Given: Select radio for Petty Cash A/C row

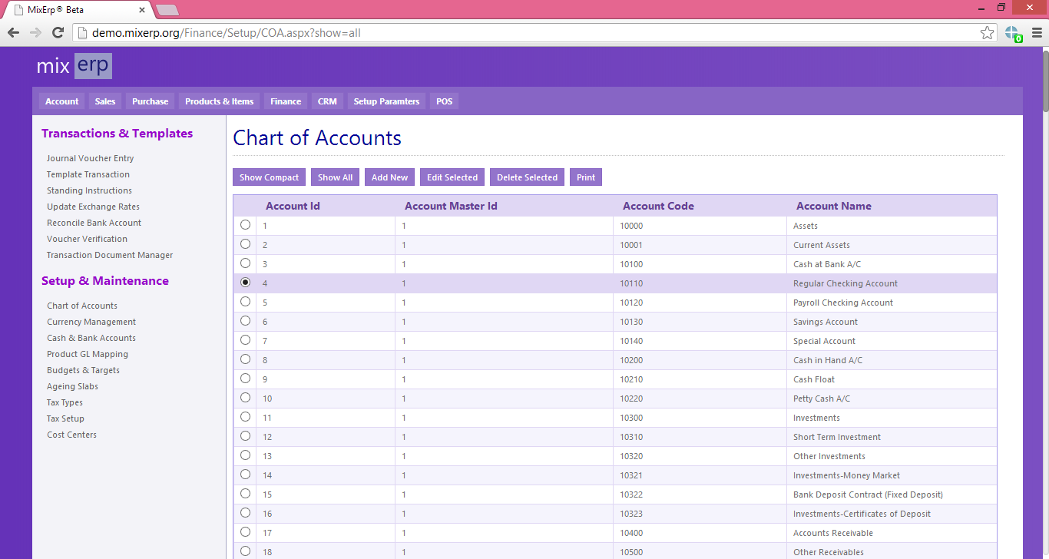Looking at the screenshot, I should point(245,398).
